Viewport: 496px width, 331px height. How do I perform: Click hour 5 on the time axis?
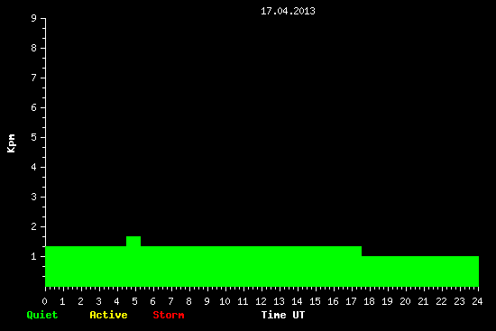pyautogui.click(x=134, y=301)
